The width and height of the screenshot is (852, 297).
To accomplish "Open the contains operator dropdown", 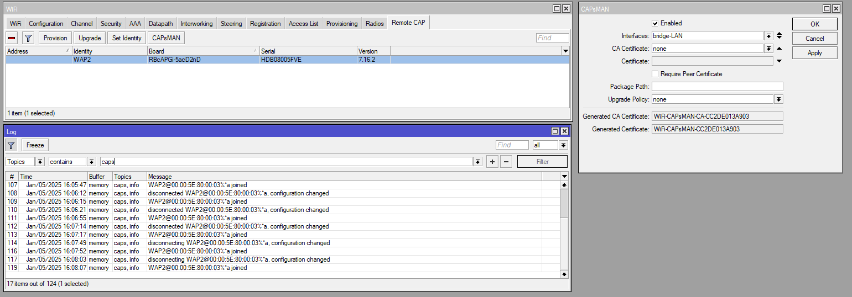I will [x=91, y=162].
